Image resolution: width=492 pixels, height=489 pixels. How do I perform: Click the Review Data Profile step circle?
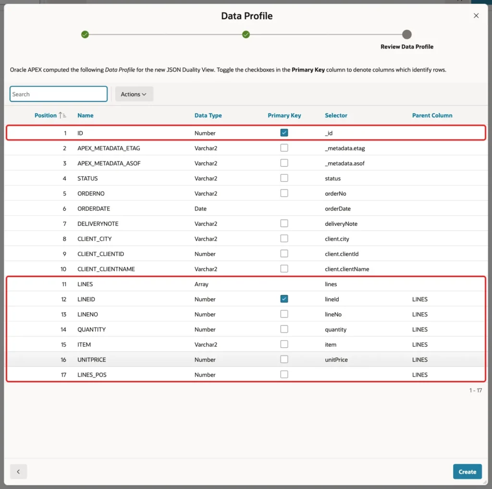click(406, 35)
